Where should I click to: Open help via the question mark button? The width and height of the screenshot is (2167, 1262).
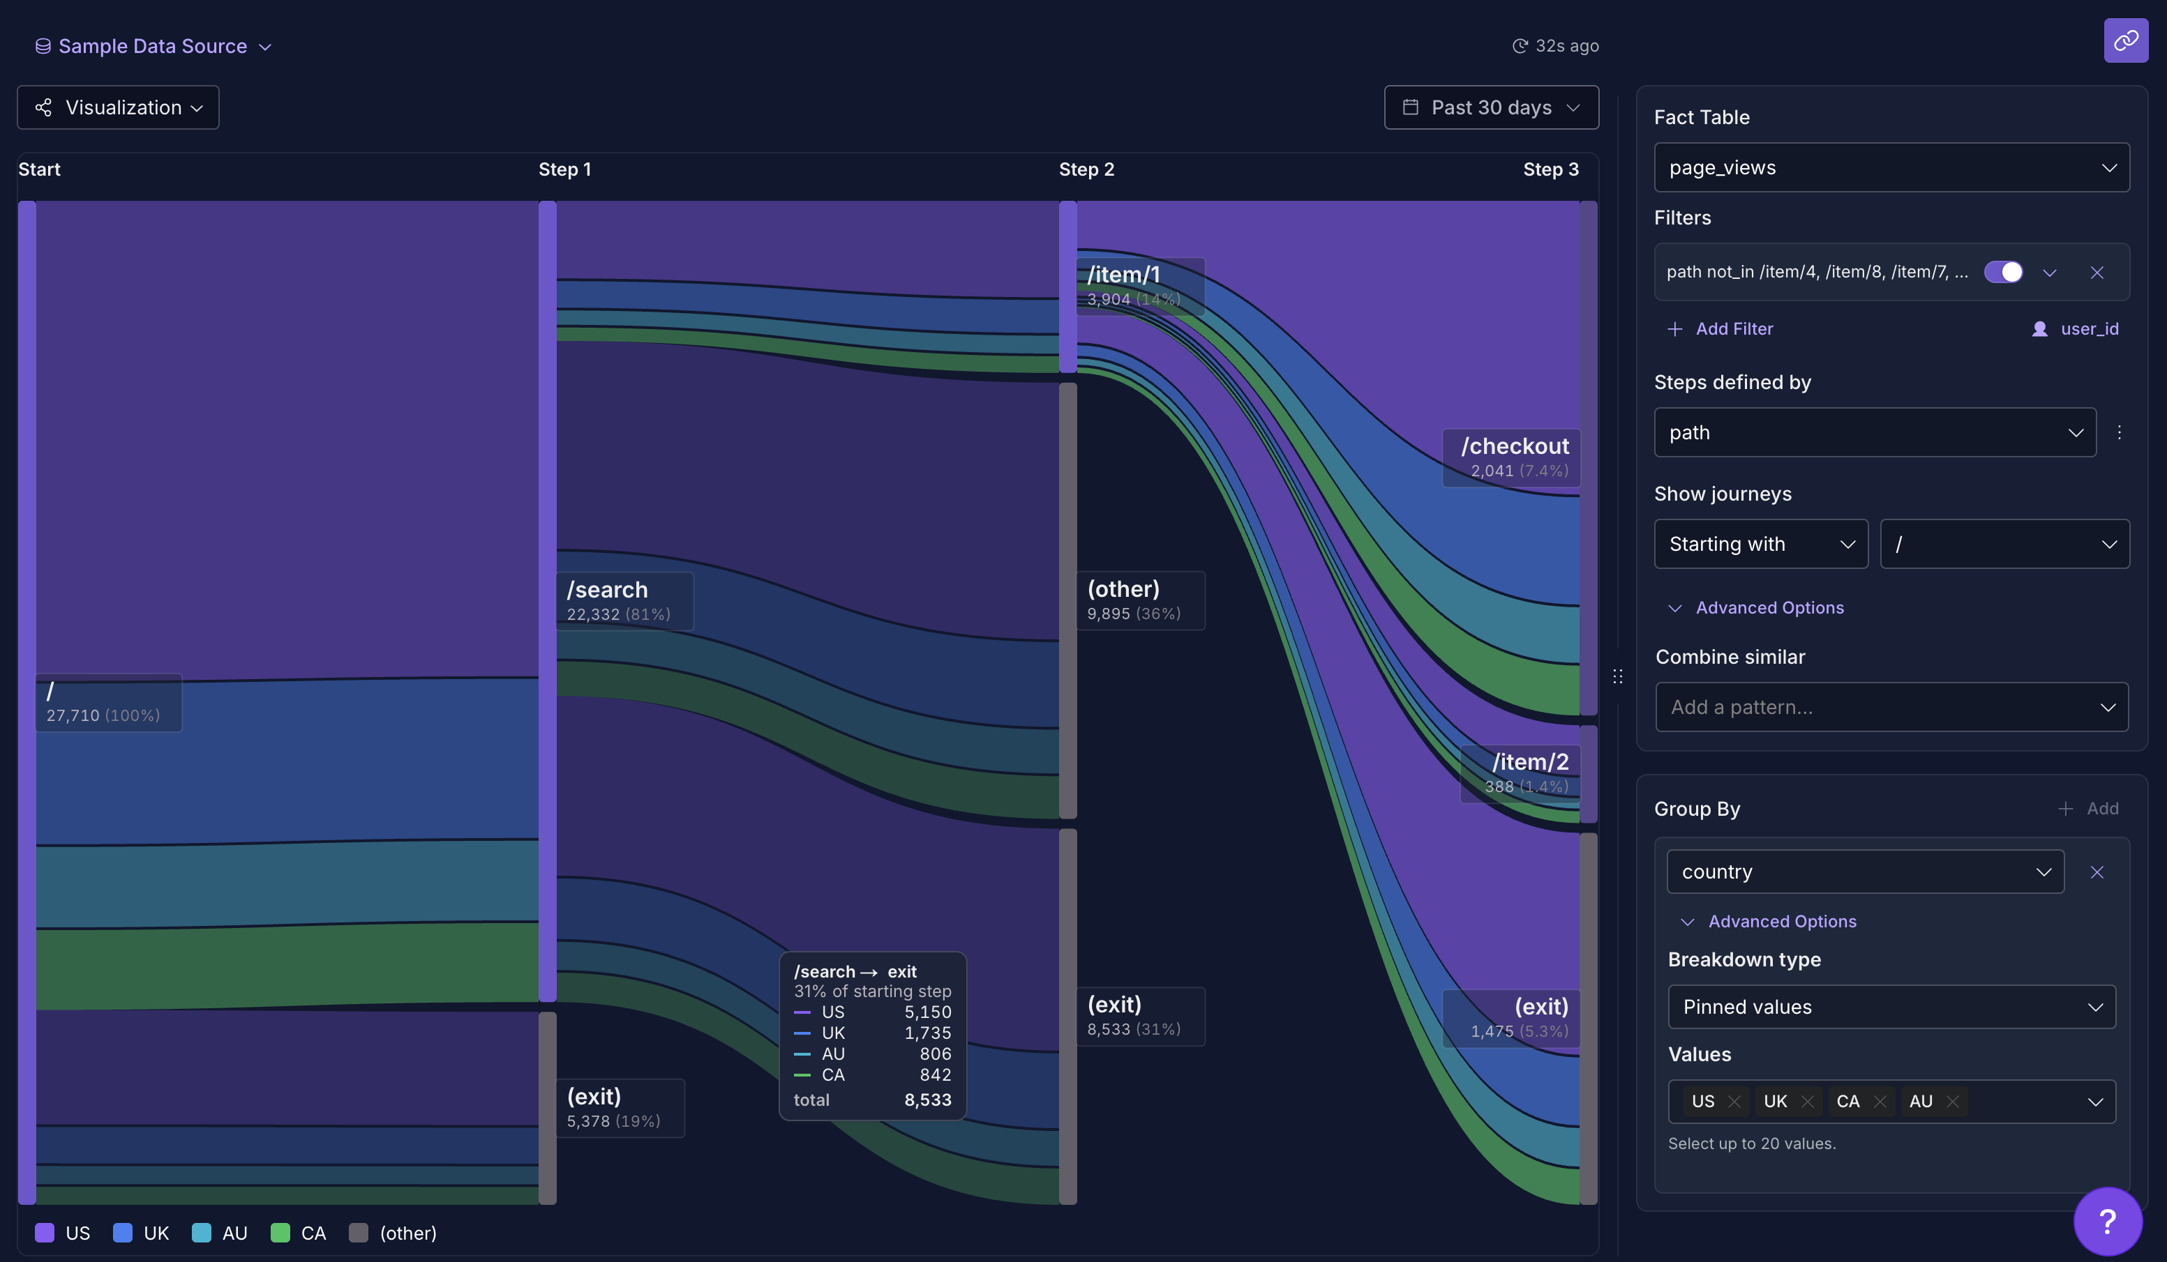click(x=2107, y=1220)
